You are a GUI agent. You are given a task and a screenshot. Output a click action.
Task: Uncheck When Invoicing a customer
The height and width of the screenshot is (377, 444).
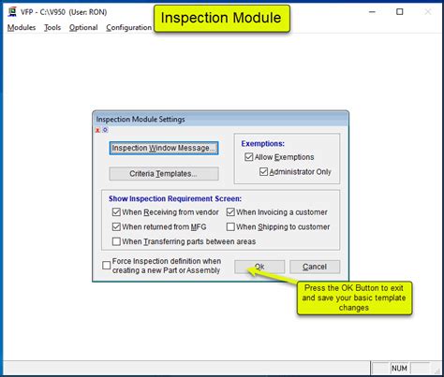pyautogui.click(x=230, y=212)
